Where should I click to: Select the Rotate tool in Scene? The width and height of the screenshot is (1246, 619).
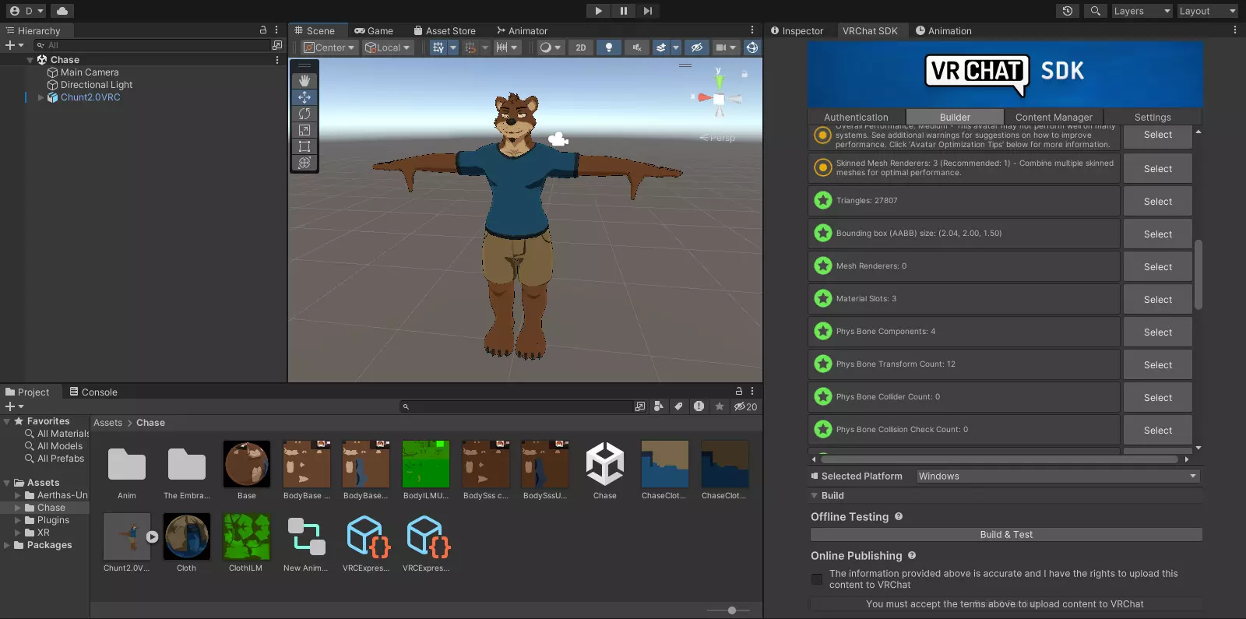pos(304,114)
